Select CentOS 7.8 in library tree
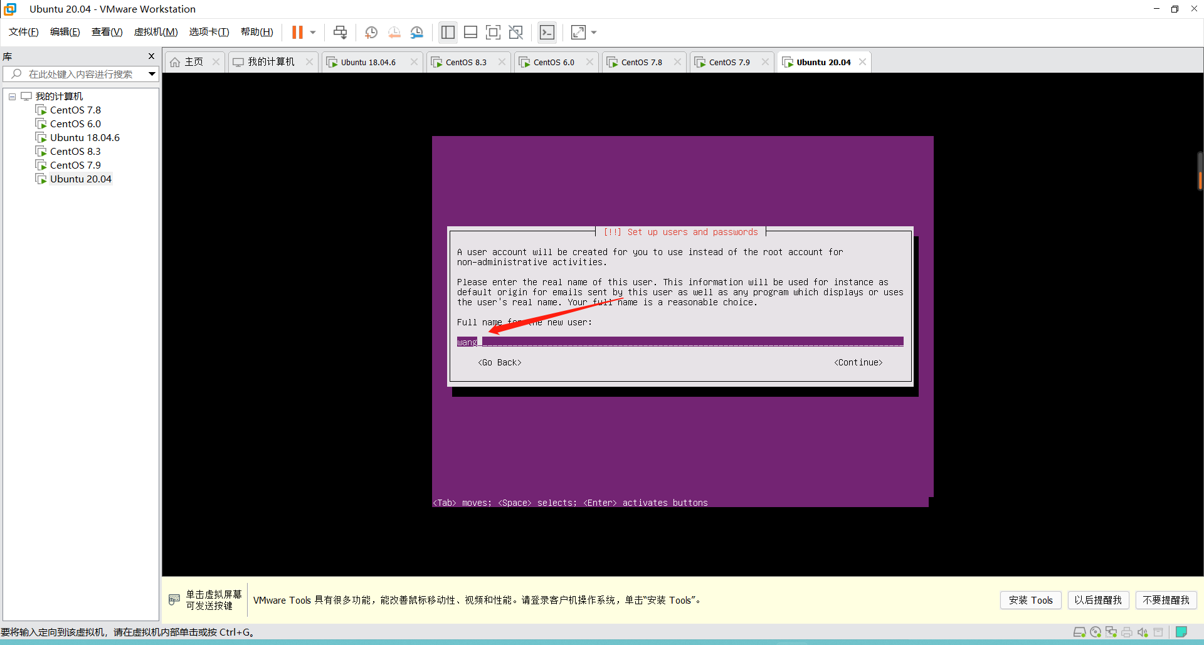Viewport: 1204px width, 645px height. pos(75,110)
